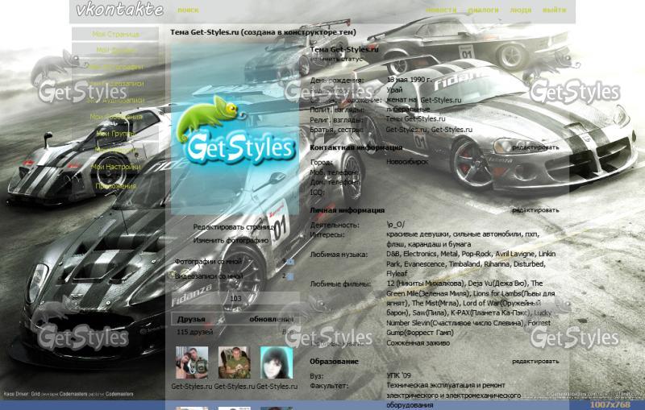Image resolution: width=645 pixels, height=410 pixels.
Task: Edit the Образование section
Action: coord(535,362)
